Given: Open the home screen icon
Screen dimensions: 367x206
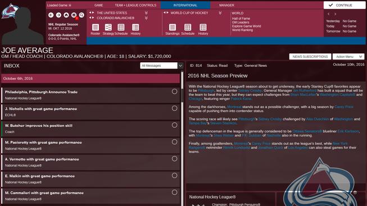Looking at the screenshot, I should (66, 15).
